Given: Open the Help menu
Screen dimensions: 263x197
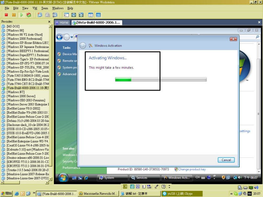Looking at the screenshot, I should tap(70, 8).
